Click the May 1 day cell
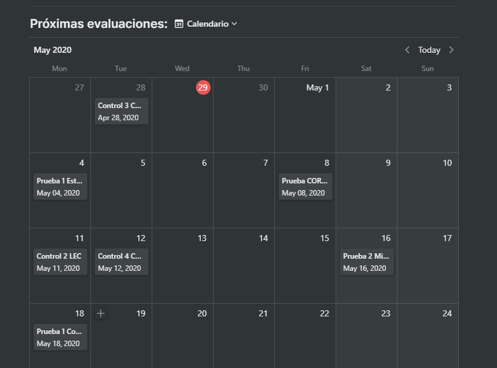497x368 pixels. [305, 121]
